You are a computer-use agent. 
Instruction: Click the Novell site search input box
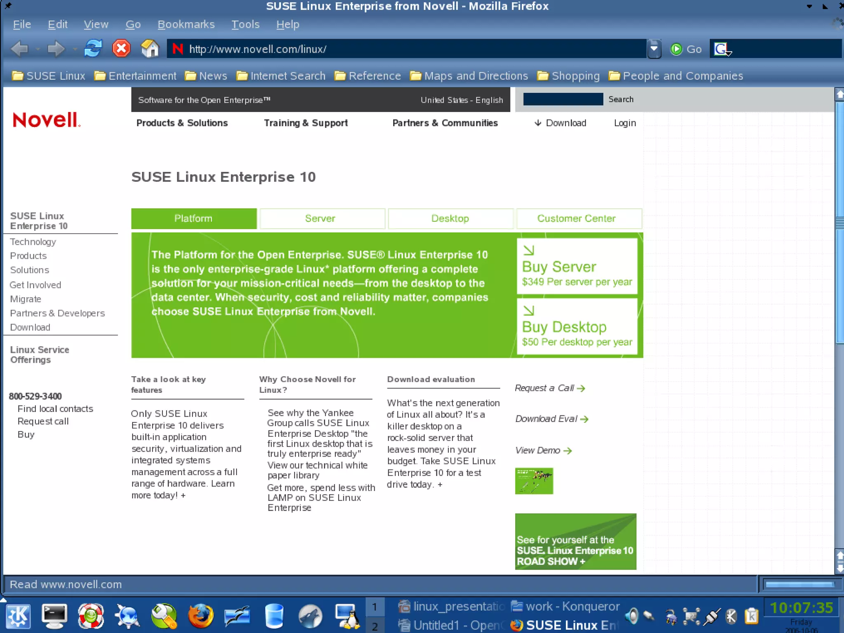[563, 99]
